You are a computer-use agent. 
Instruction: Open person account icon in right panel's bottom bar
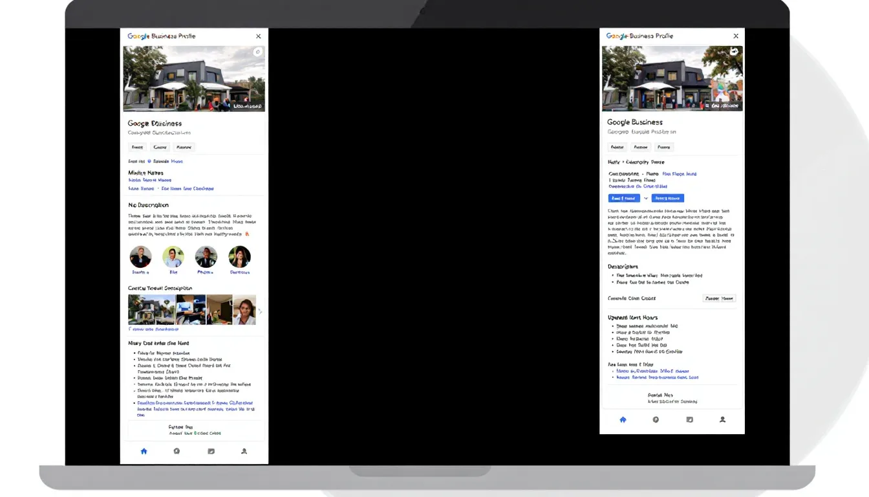pos(722,419)
